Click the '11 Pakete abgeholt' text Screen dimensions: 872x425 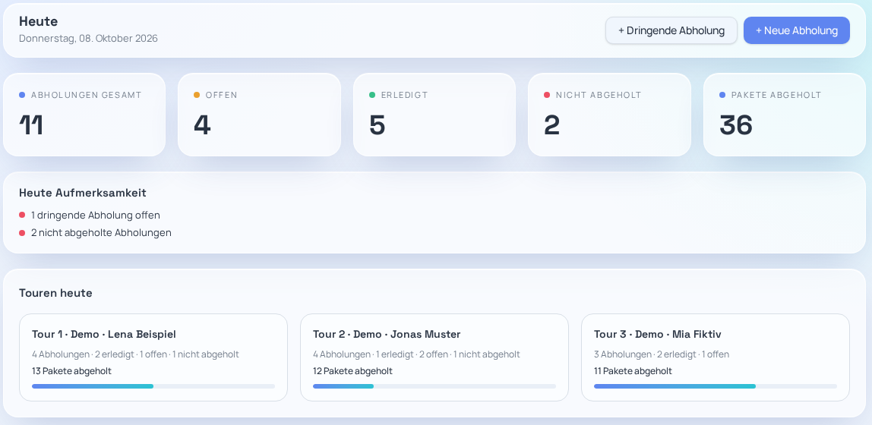click(633, 371)
